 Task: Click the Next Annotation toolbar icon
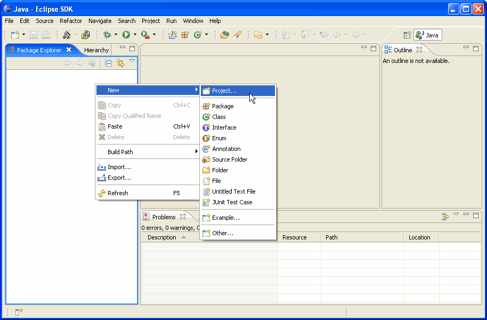286,35
